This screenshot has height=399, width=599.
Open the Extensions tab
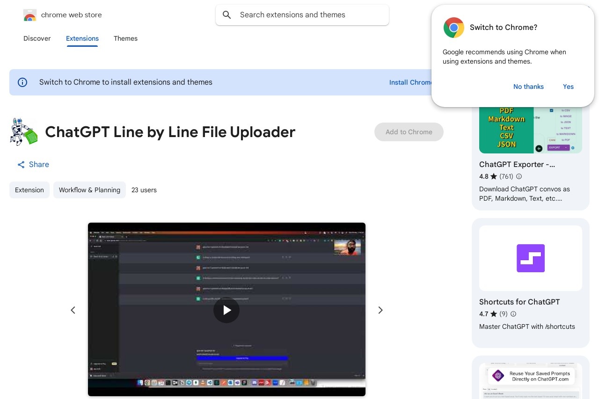click(x=82, y=38)
